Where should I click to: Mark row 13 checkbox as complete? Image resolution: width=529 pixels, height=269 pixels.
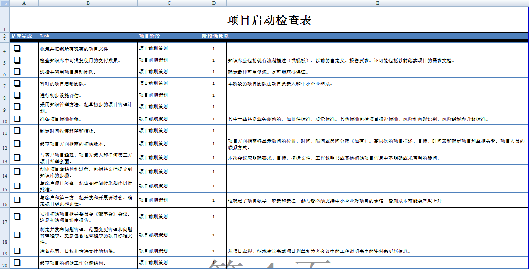pyautogui.click(x=17, y=157)
